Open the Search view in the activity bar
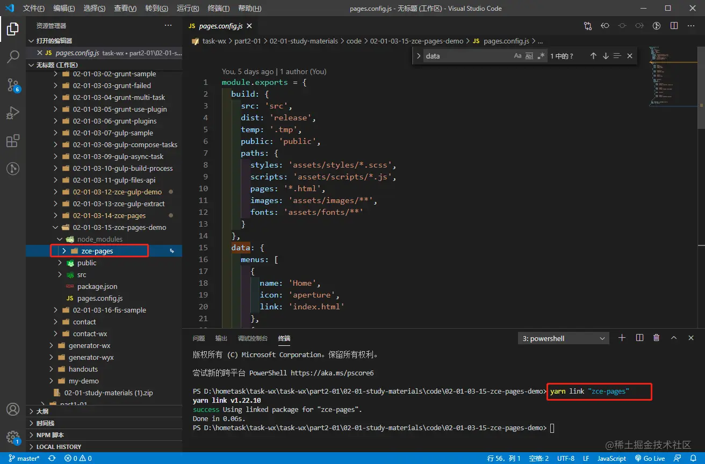The width and height of the screenshot is (705, 464). click(13, 57)
